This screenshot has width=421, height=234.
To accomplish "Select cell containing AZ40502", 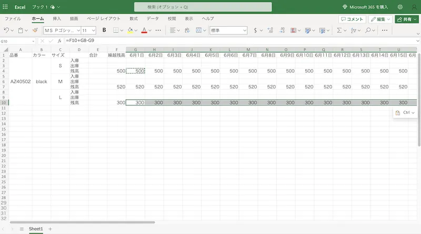I will (x=21, y=82).
